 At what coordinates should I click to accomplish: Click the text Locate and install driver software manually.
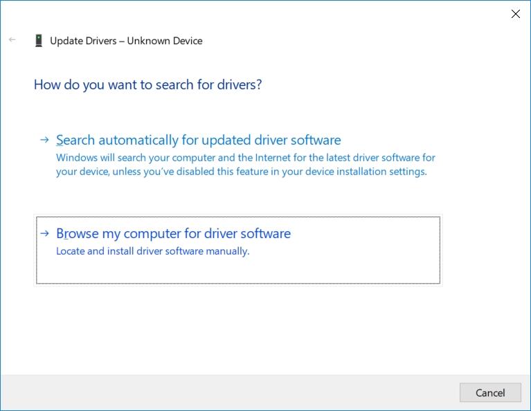[x=153, y=251]
